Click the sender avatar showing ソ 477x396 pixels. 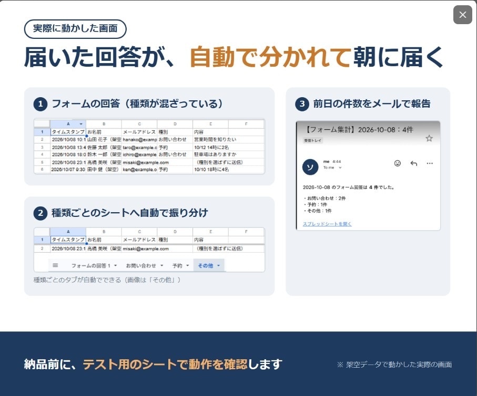(x=310, y=167)
